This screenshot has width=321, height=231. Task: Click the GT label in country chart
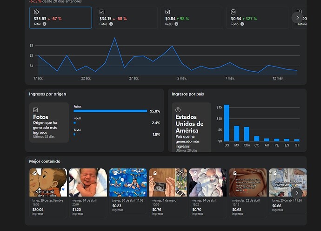pyautogui.click(x=297, y=145)
